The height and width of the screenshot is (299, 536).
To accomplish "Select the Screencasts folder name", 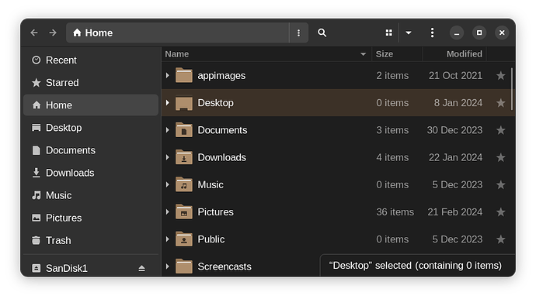I will (224, 266).
